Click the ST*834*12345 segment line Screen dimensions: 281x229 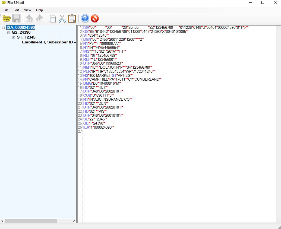(x=96, y=36)
